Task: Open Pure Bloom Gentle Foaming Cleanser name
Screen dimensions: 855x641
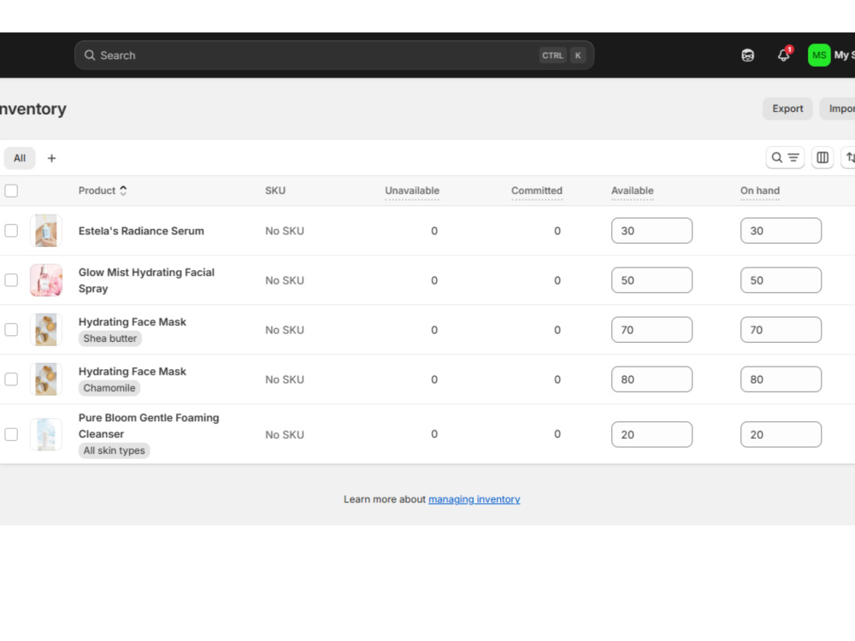Action: click(149, 426)
